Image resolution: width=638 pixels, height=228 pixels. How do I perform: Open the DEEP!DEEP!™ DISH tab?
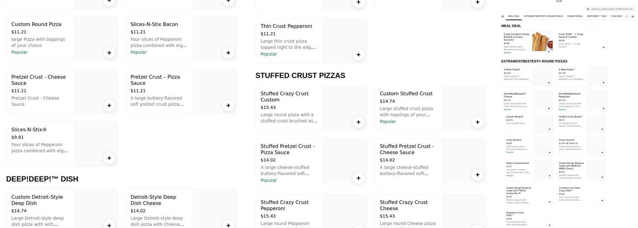[597, 16]
